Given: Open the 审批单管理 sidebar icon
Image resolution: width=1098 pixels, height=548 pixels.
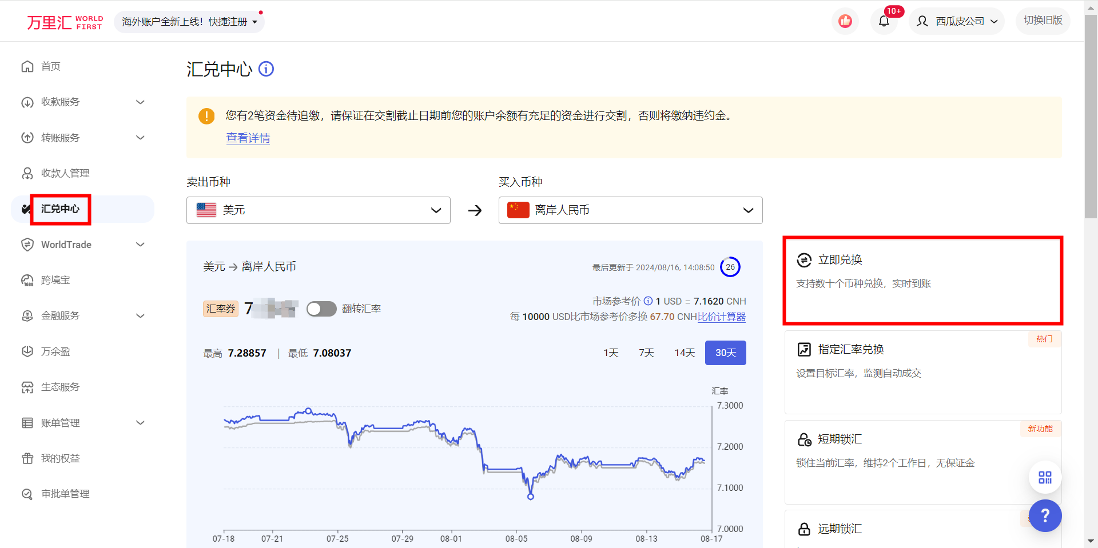Looking at the screenshot, I should pos(27,494).
